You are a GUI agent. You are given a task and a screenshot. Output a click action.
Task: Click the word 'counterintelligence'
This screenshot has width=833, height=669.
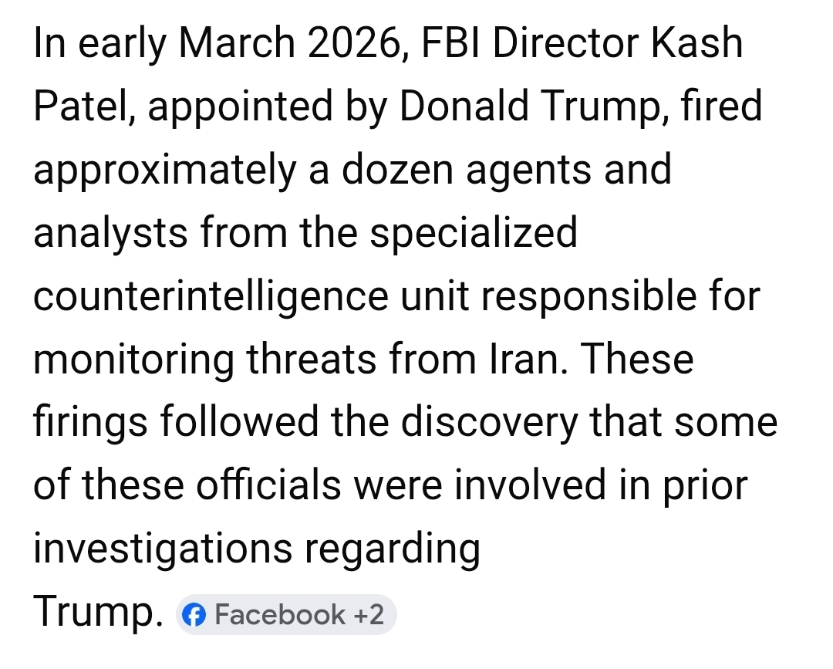click(x=211, y=296)
